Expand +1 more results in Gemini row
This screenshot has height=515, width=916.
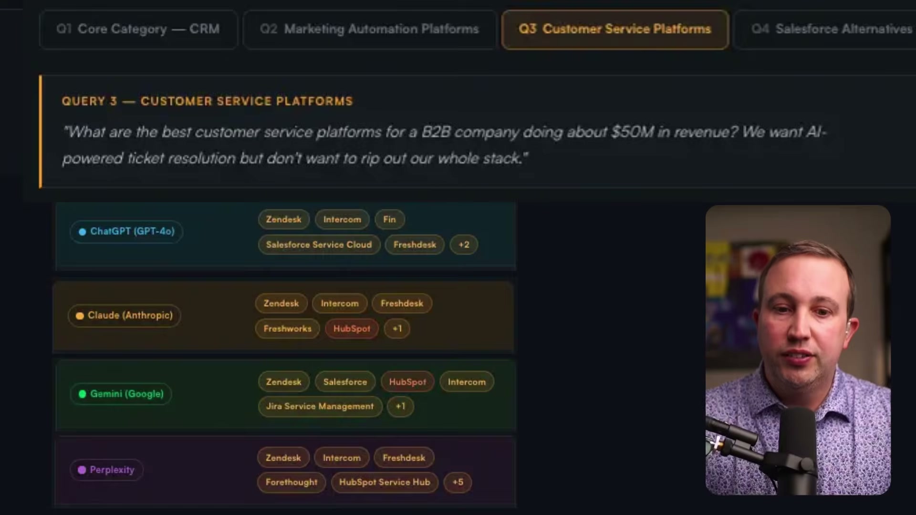pos(400,406)
